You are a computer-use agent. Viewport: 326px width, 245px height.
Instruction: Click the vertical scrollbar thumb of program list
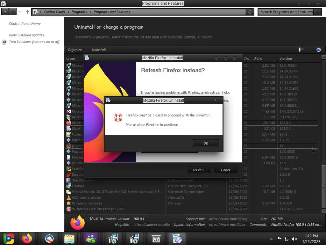point(323,186)
